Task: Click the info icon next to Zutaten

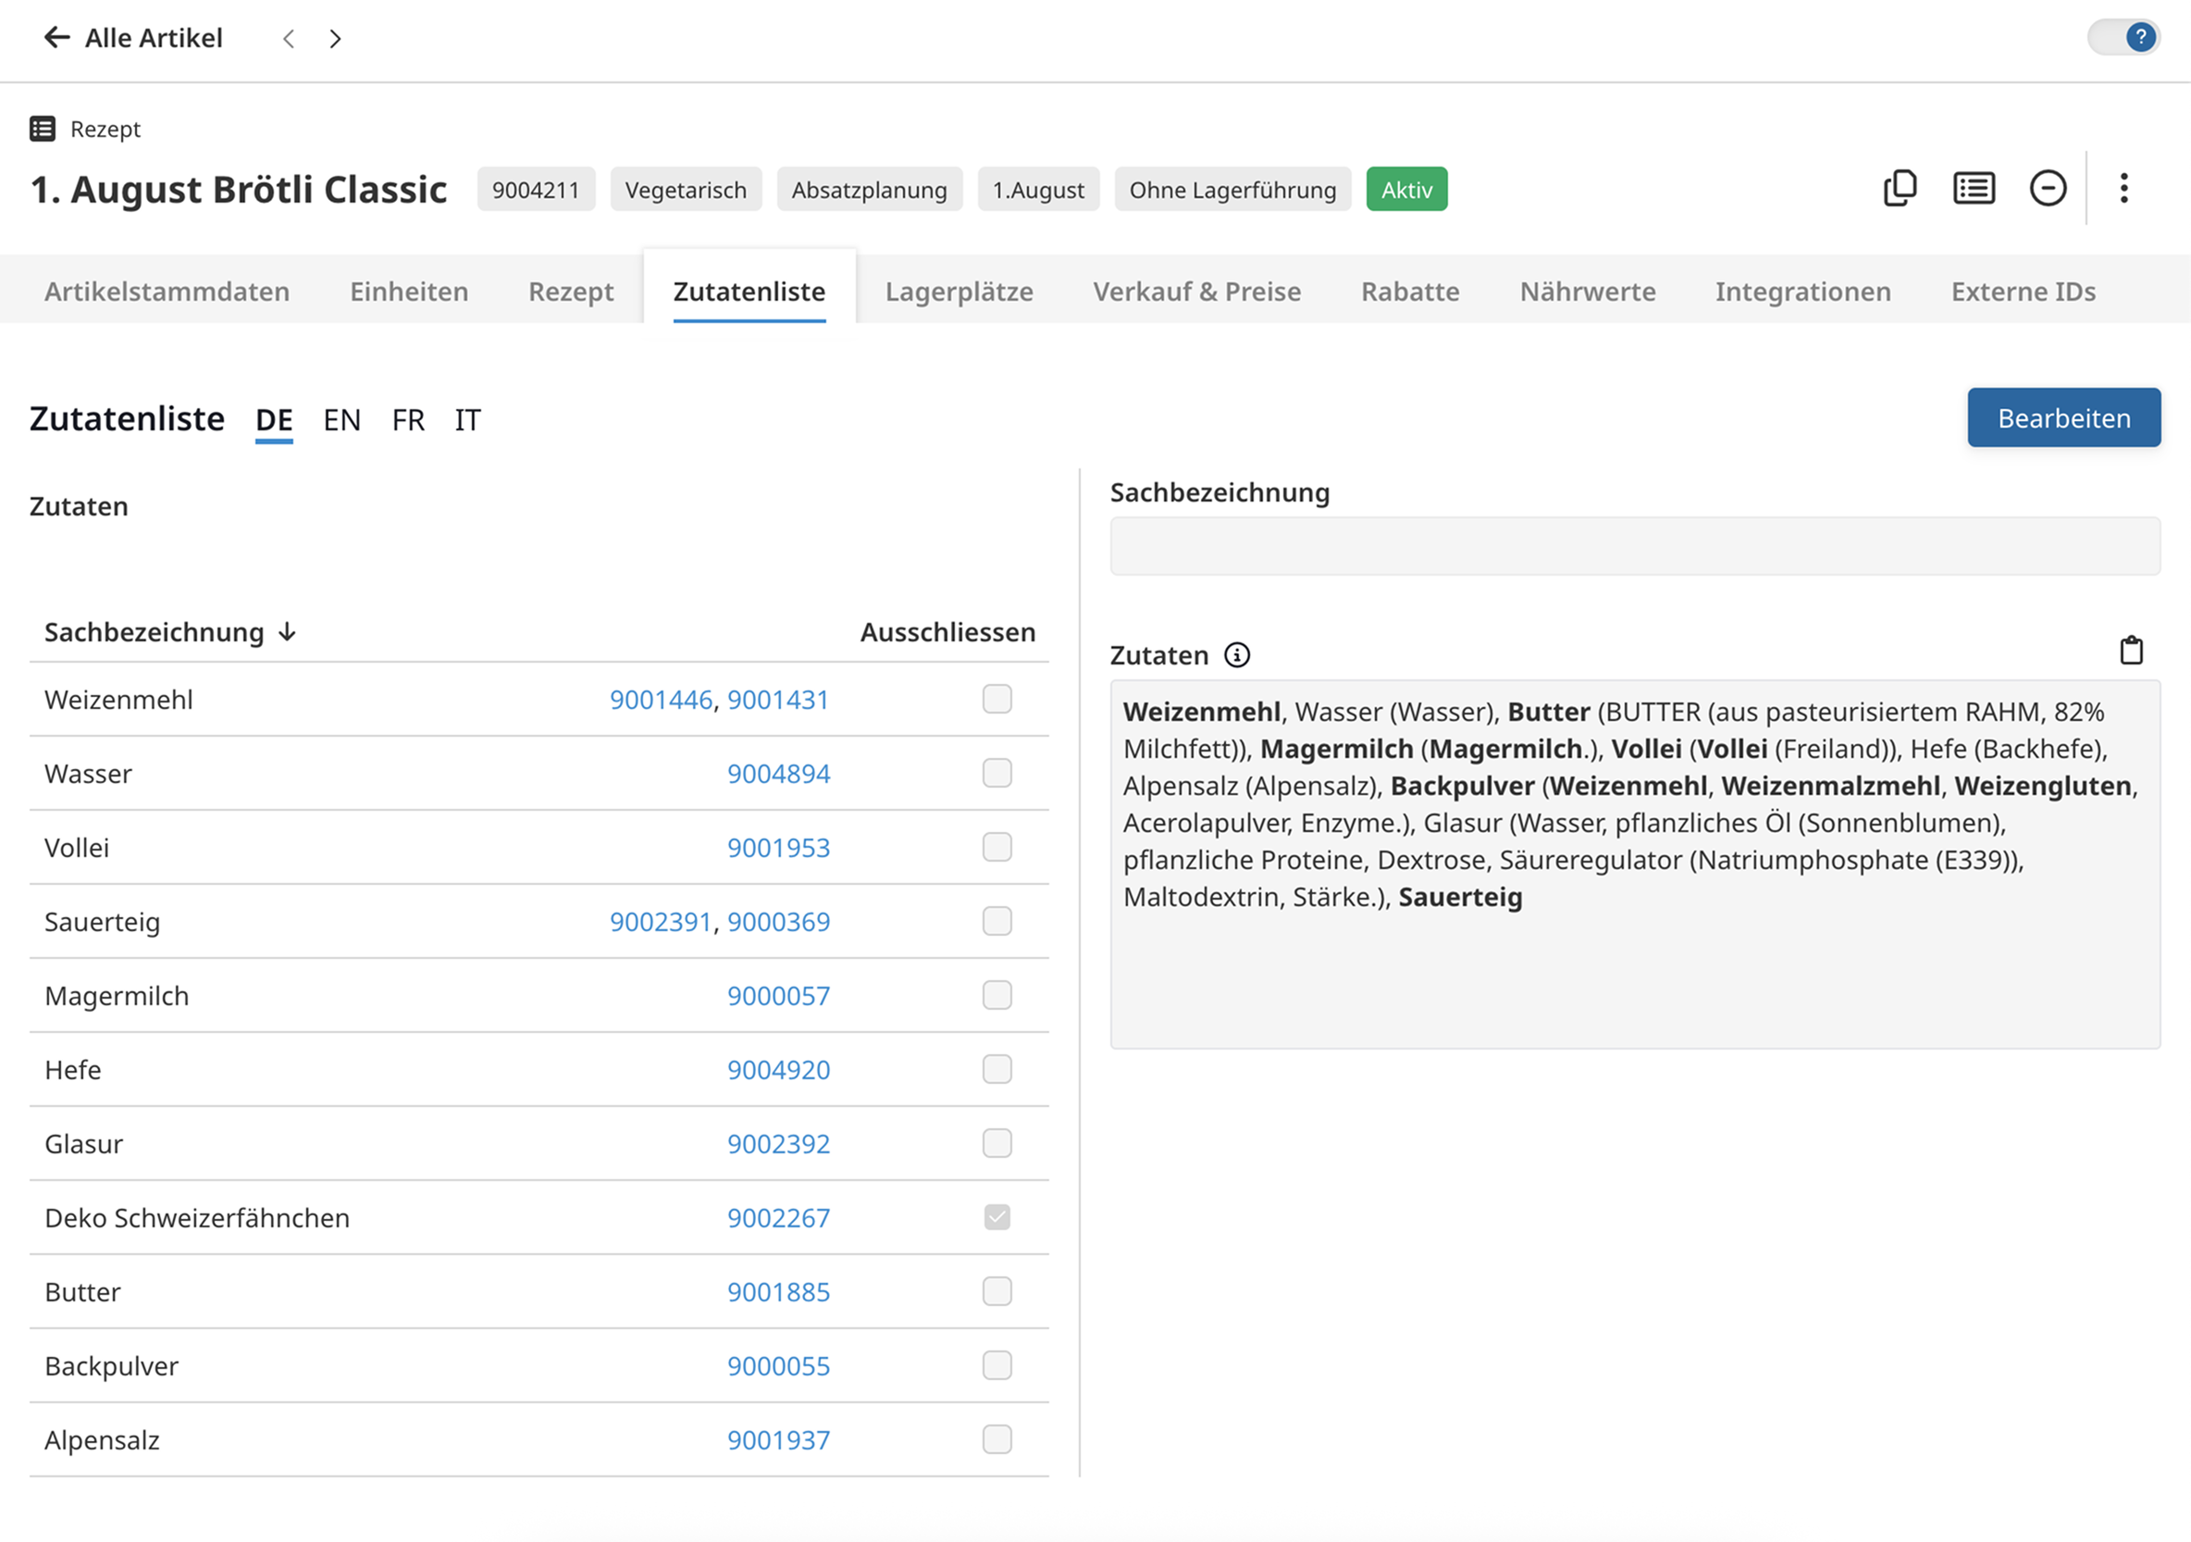Action: (1237, 655)
